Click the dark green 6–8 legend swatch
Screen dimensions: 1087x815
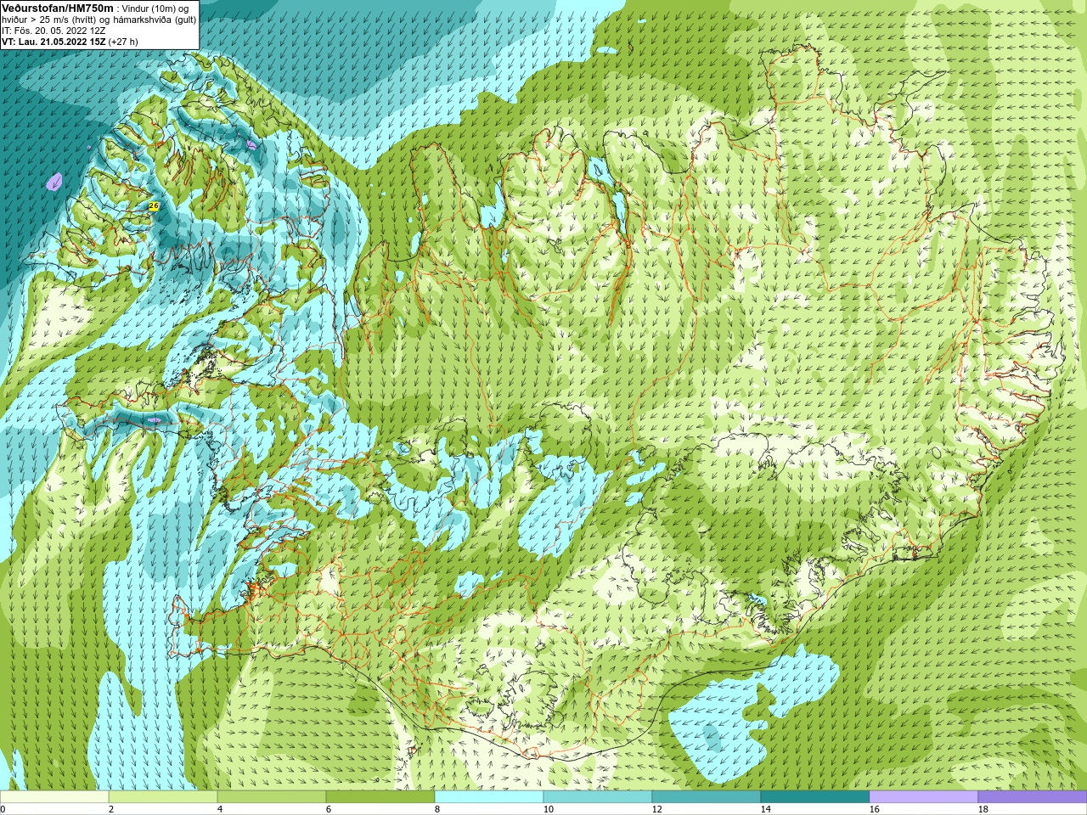380,797
